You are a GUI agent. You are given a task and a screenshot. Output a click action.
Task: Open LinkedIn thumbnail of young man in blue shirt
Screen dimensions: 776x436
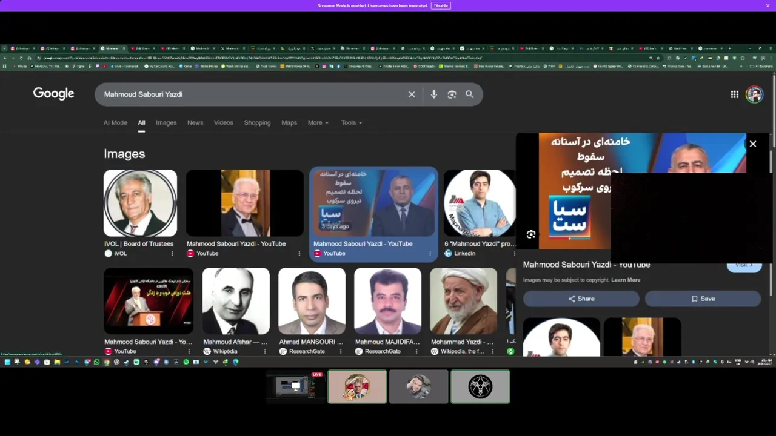[479, 203]
